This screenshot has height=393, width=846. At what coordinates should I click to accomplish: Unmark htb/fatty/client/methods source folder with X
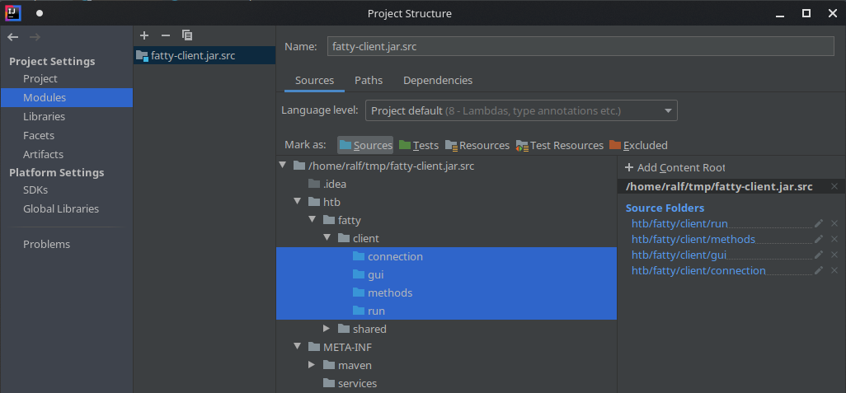834,239
